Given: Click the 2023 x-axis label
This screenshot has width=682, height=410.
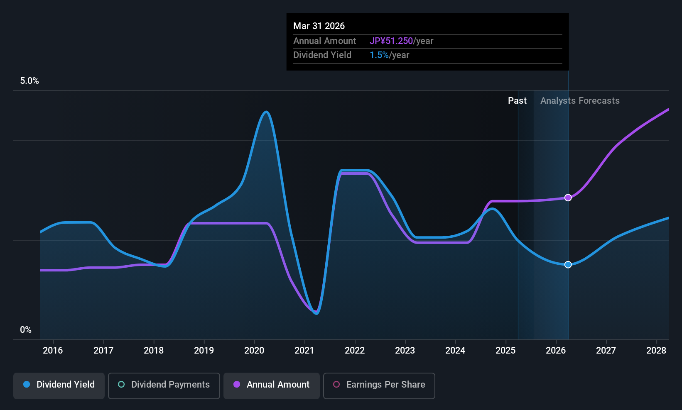Looking at the screenshot, I should pos(405,351).
